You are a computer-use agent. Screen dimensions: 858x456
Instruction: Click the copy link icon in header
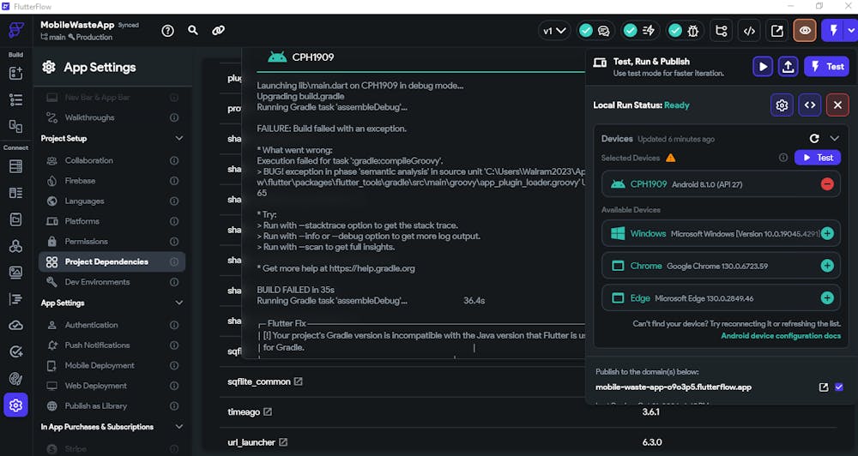click(x=218, y=31)
